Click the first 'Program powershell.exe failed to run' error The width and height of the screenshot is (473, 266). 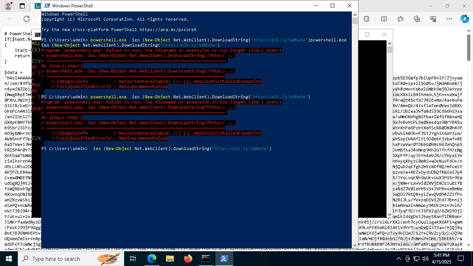[x=161, y=50]
